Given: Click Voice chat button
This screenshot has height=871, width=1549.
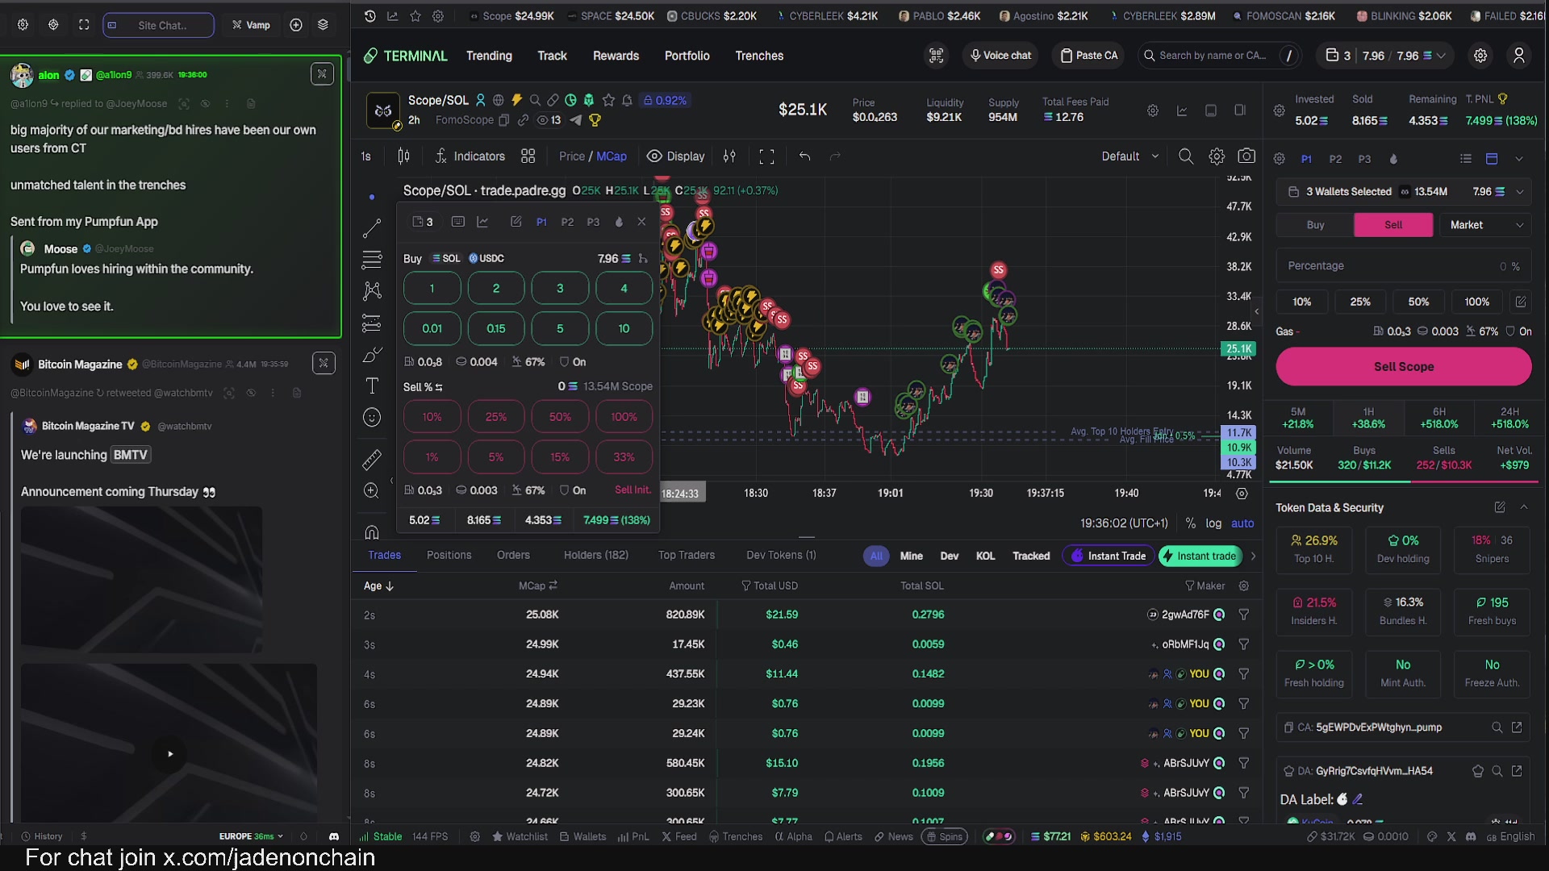Looking at the screenshot, I should pos(1000,56).
